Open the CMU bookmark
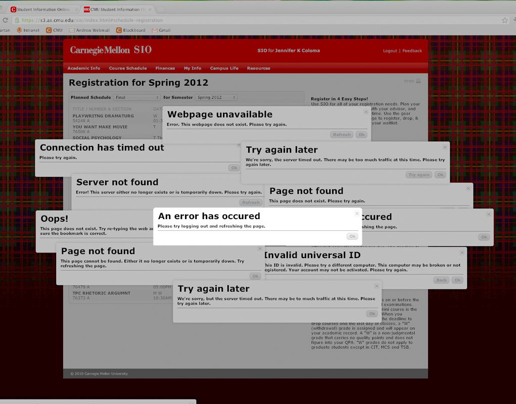The width and height of the screenshot is (516, 404). pyautogui.click(x=54, y=30)
